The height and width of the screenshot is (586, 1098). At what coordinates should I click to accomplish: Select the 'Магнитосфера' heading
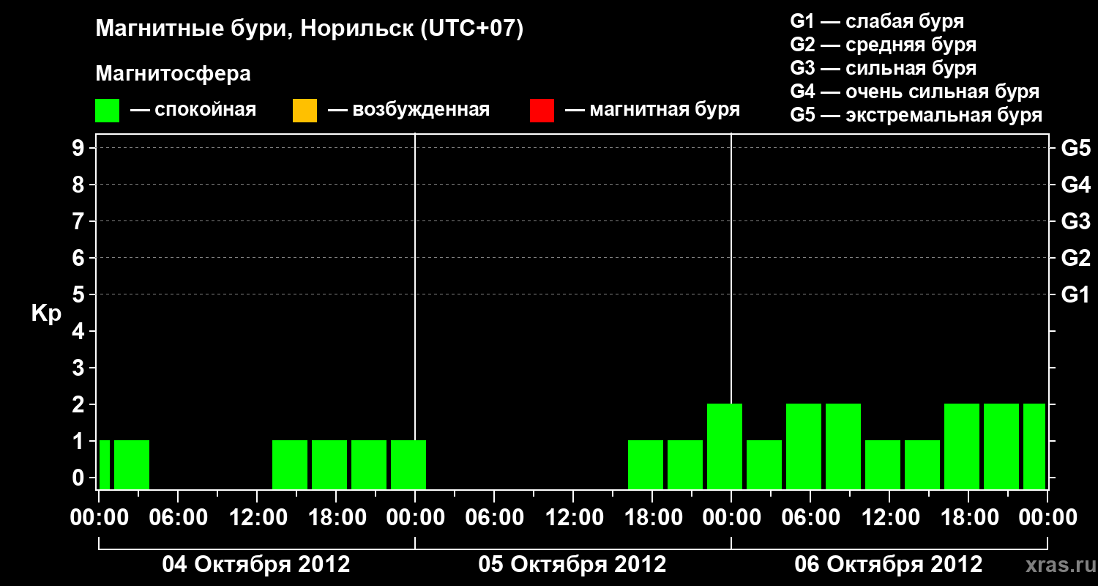tap(173, 74)
